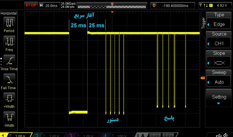
Task: Click the trigger edge arrows icon in status bar
Action: click(x=206, y=6)
